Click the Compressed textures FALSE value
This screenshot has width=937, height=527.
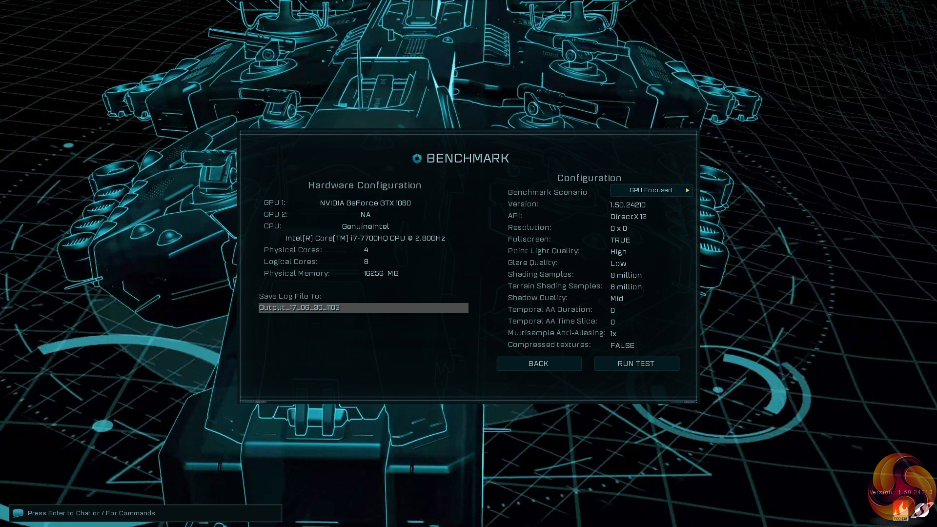click(622, 345)
